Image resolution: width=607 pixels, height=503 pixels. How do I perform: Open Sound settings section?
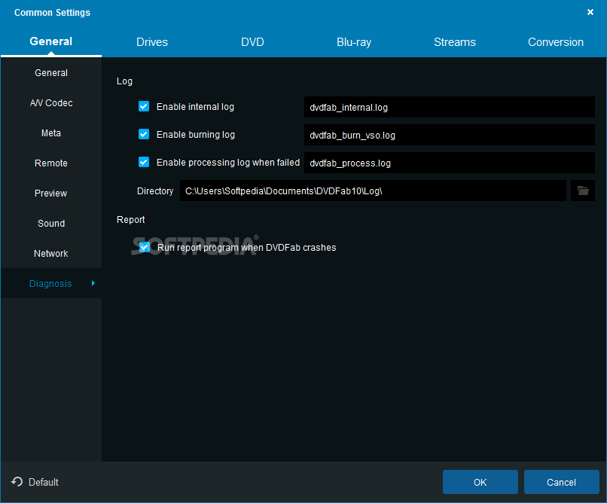click(x=51, y=223)
